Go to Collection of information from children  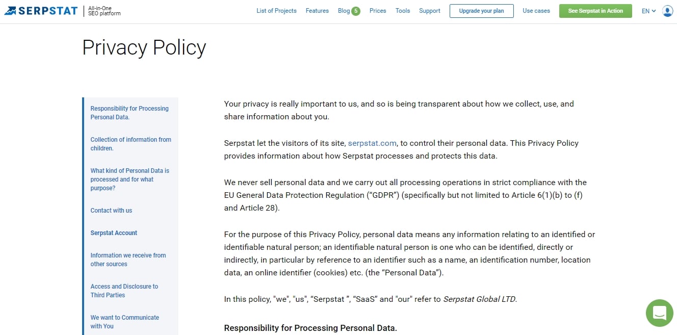click(x=131, y=144)
